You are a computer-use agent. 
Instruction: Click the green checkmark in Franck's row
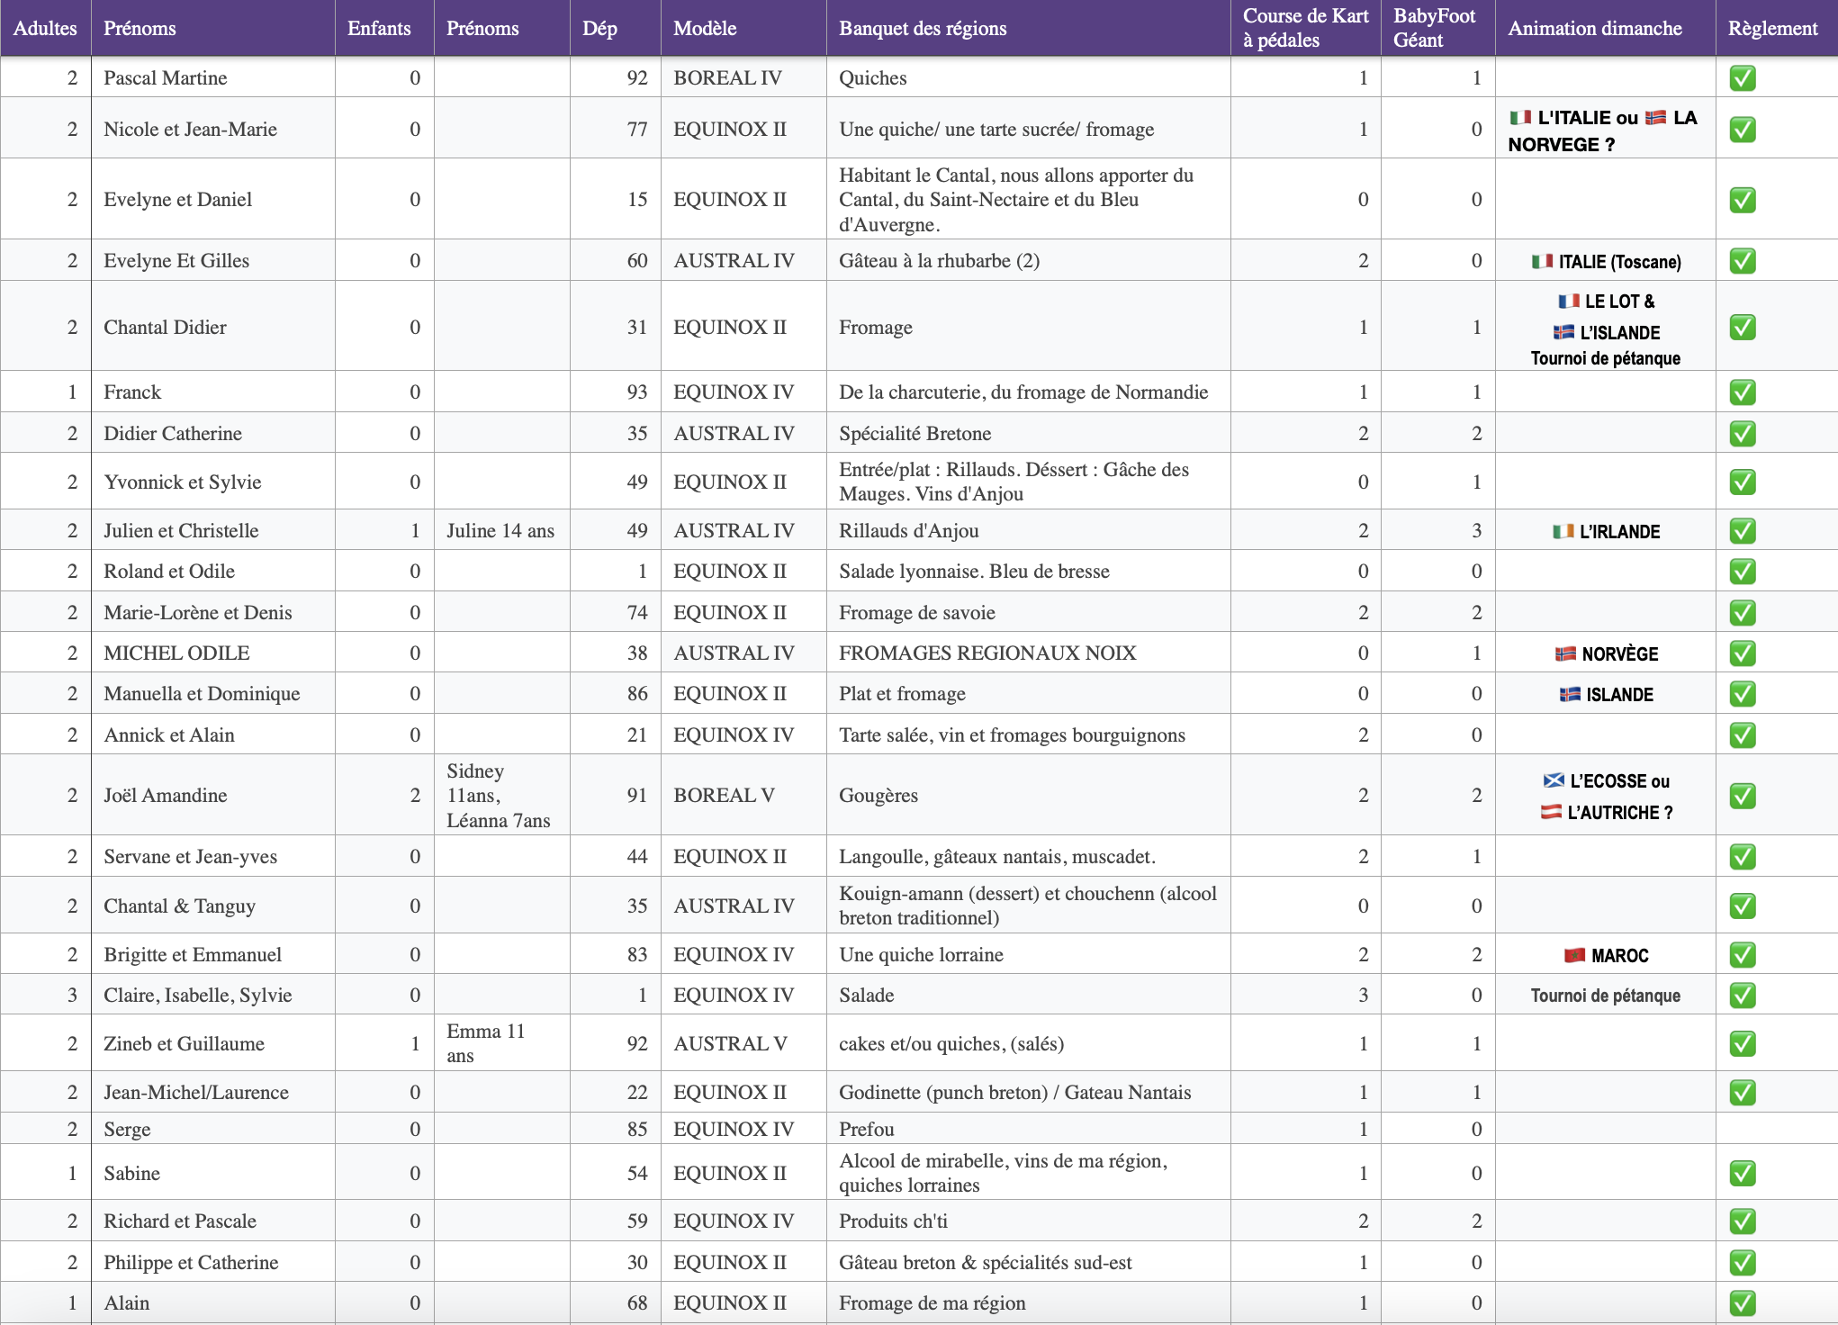[x=1743, y=392]
